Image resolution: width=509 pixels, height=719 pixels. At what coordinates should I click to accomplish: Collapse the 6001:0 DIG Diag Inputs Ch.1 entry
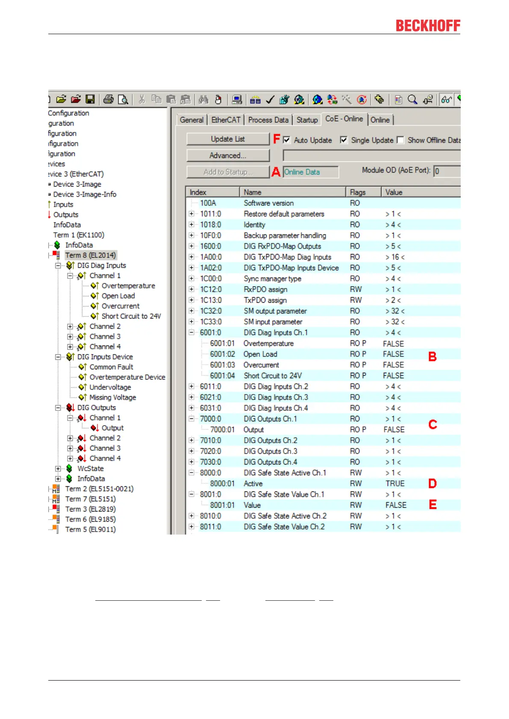pyautogui.click(x=191, y=332)
